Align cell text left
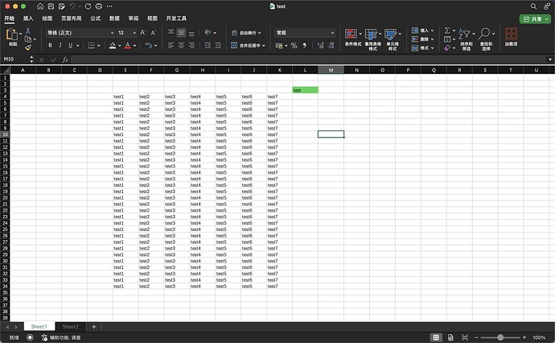The image size is (555, 343). [171, 45]
